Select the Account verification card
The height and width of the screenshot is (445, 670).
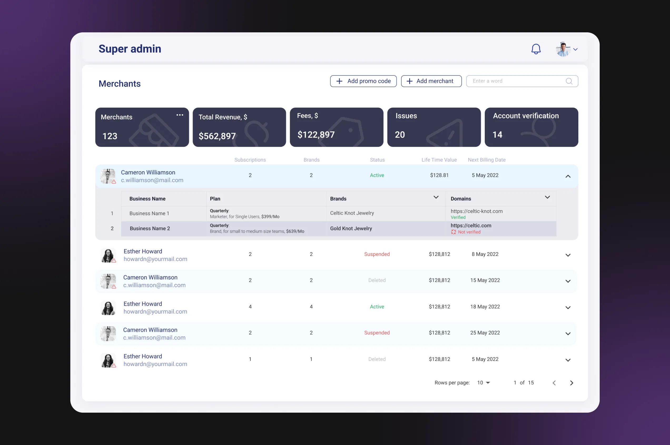(531, 127)
